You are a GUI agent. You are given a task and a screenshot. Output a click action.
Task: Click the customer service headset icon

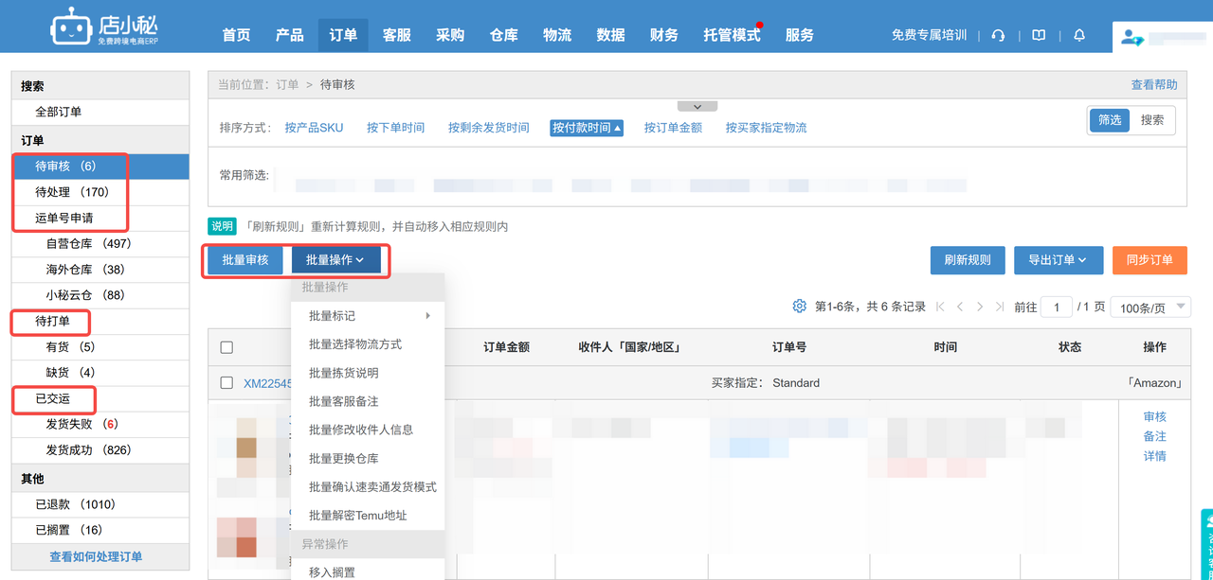point(998,35)
